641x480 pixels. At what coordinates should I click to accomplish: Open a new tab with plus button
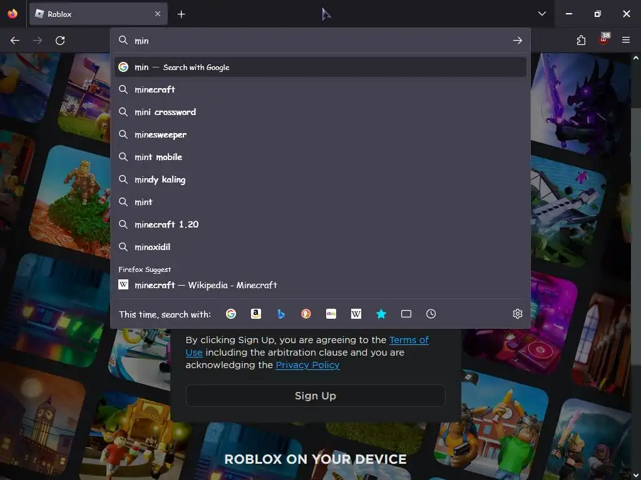[181, 14]
